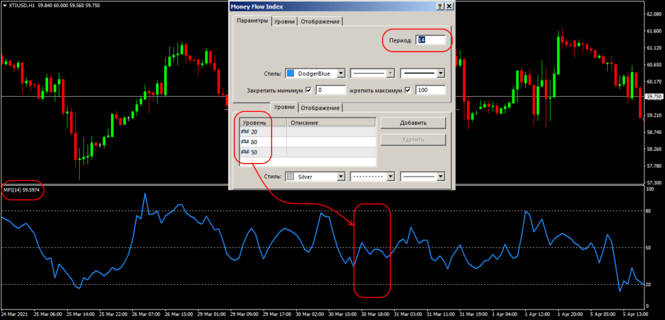The width and height of the screenshot is (665, 320).
Task: Toggle the fix maximum checkbox
Action: [407, 90]
